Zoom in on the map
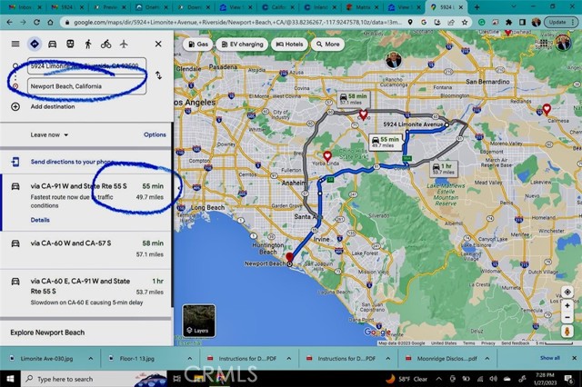Screen dimensions: 582x387 coord(567,306)
